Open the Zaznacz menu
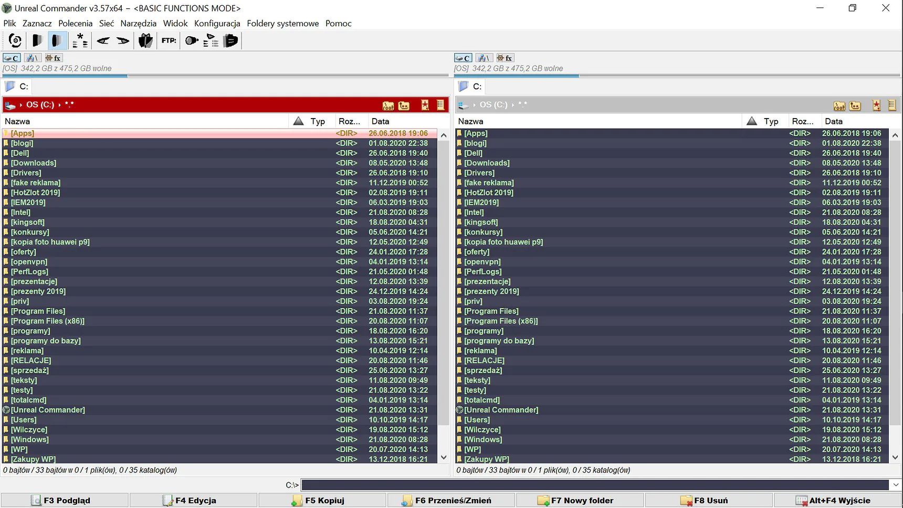 tap(37, 23)
